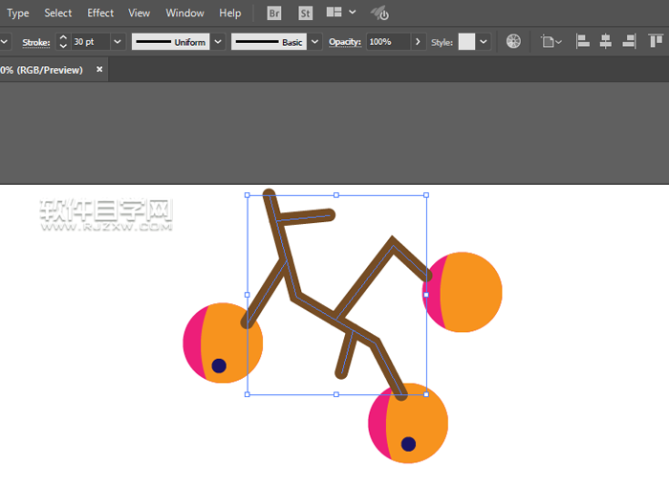Open Adobe Bridge via the Br icon
The height and width of the screenshot is (489, 669).
tap(274, 13)
